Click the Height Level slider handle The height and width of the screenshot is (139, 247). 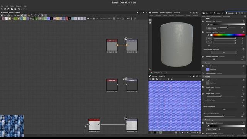(x=221, y=96)
